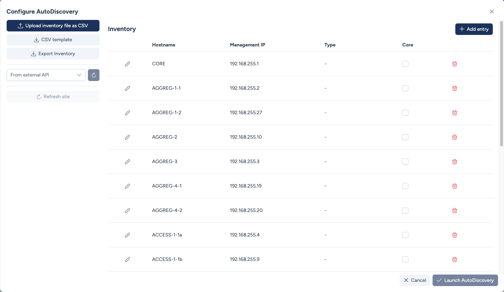Upload inventory file as CSV
Viewport: 504px width, 292px height.
53,26
